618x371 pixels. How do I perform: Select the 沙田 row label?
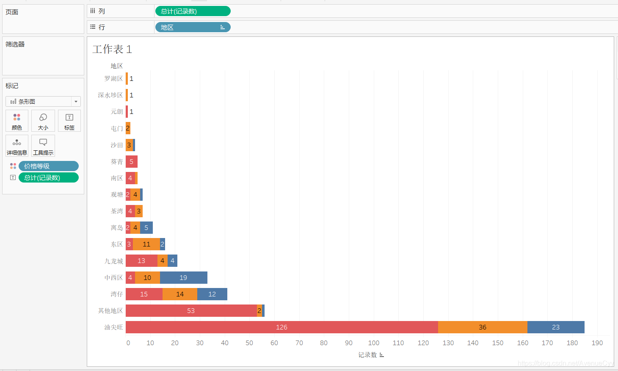point(117,145)
